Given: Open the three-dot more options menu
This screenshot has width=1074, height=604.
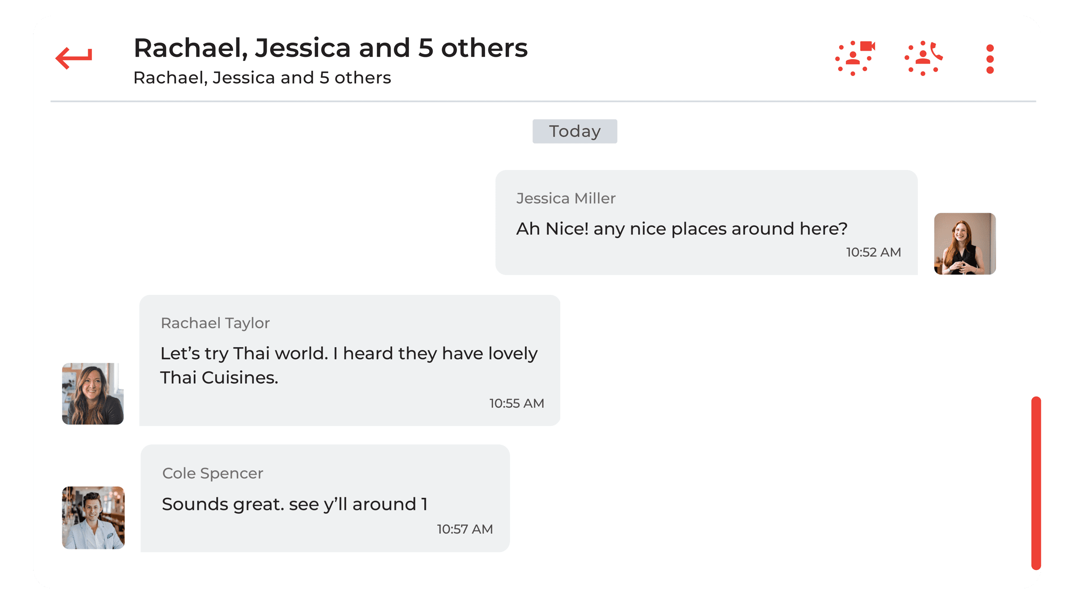Looking at the screenshot, I should point(990,59).
